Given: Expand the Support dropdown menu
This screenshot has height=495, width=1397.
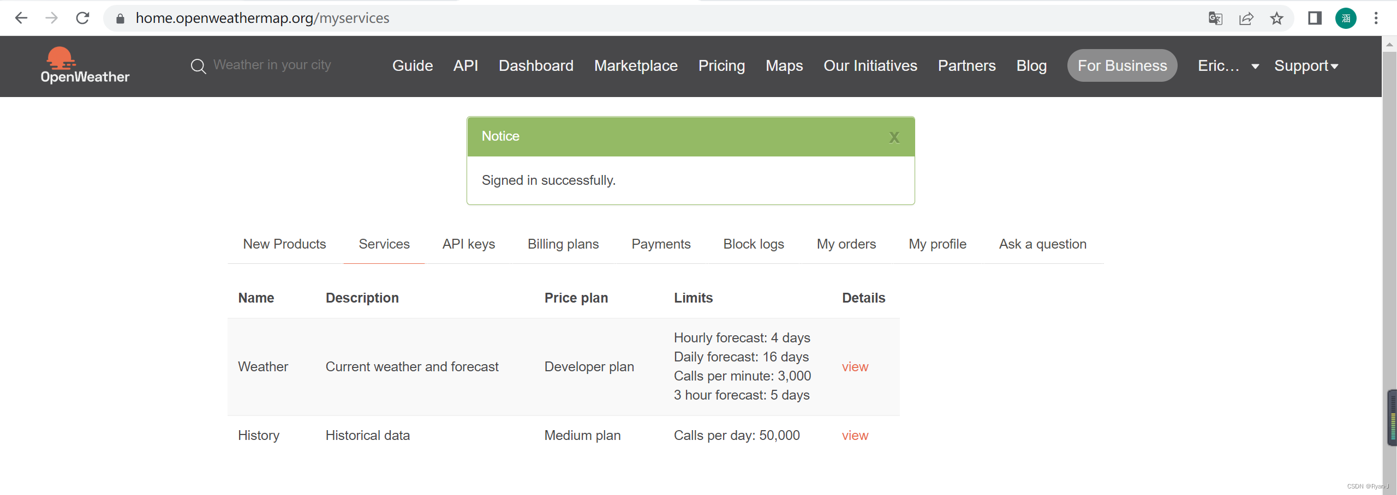Looking at the screenshot, I should point(1306,66).
